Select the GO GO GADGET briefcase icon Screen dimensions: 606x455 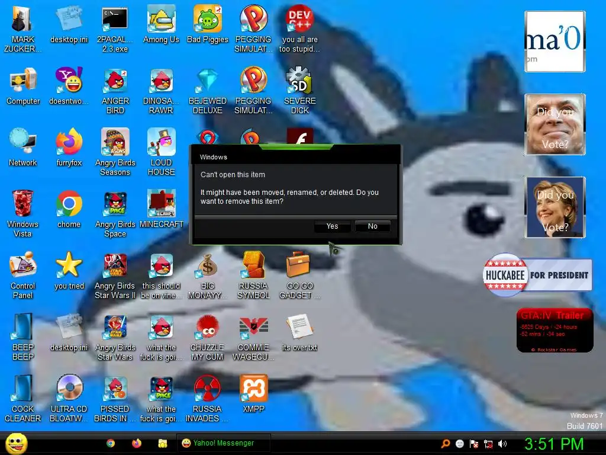point(300,275)
